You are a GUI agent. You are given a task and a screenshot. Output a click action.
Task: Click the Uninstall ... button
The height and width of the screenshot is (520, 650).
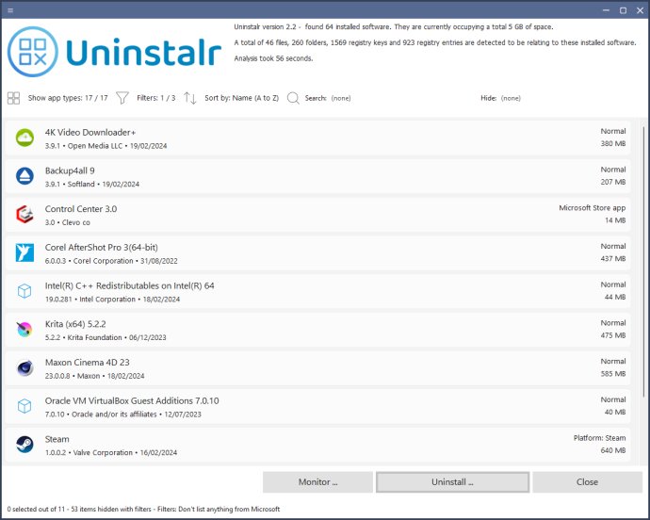click(452, 482)
